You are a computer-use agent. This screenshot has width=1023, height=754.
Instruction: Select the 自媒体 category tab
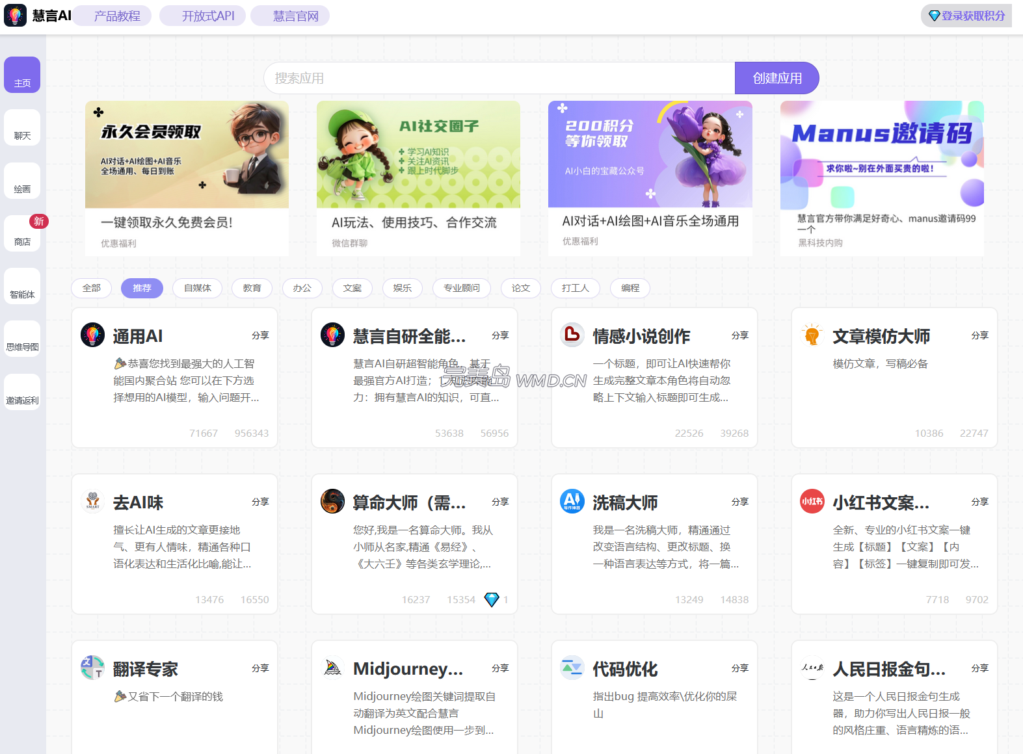pos(198,288)
